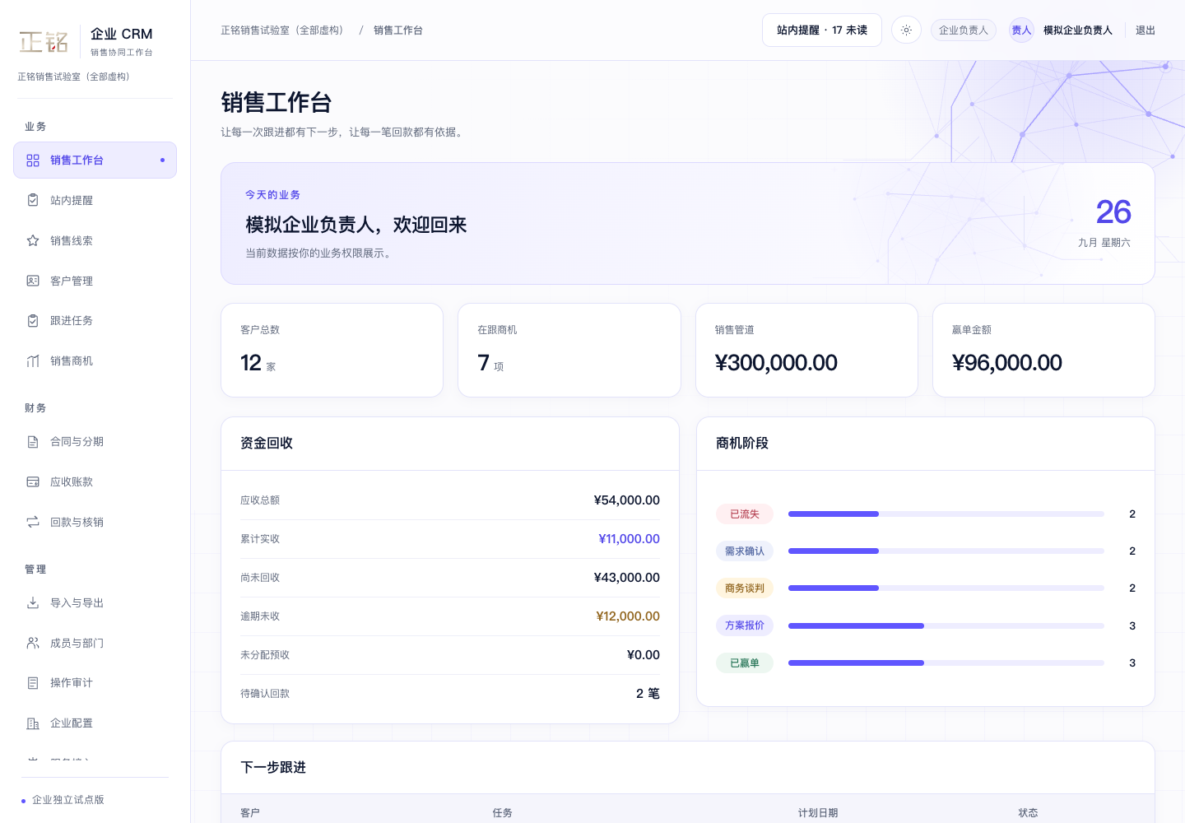Click the 成员与部门 people icon
This screenshot has width=1185, height=823.
(x=33, y=643)
